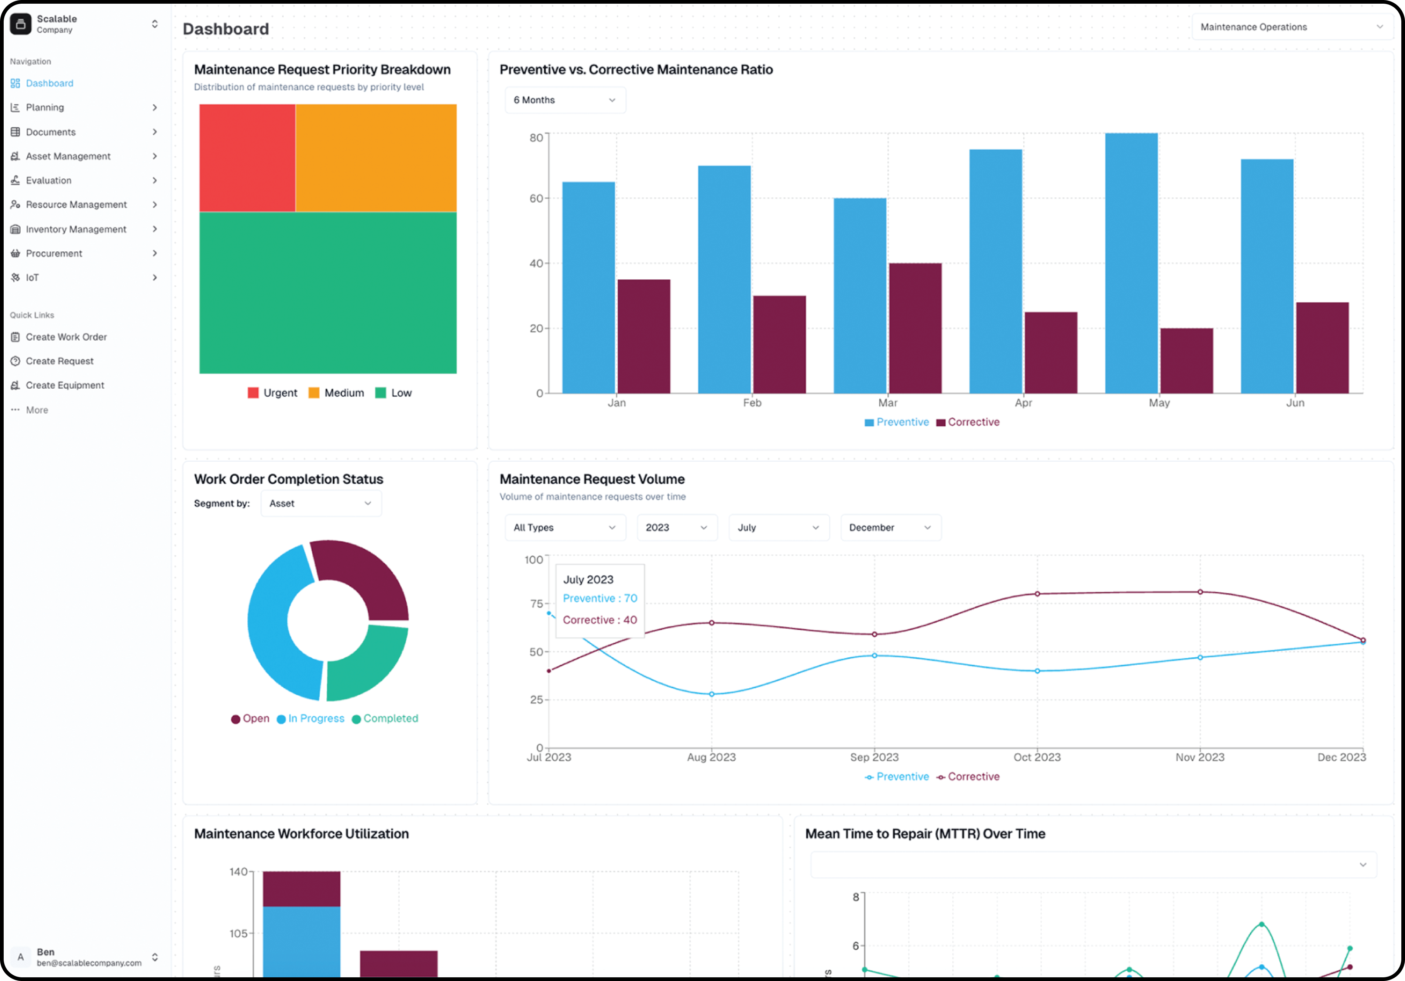Toggle Medium legend in priority treemap

(x=336, y=393)
